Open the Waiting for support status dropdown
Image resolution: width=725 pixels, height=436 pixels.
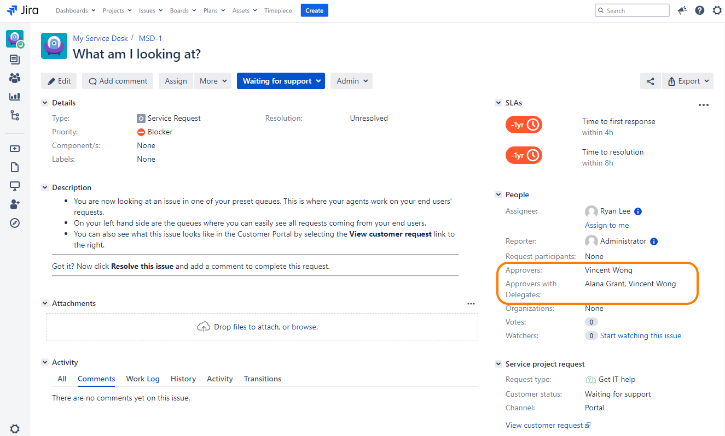tap(281, 81)
